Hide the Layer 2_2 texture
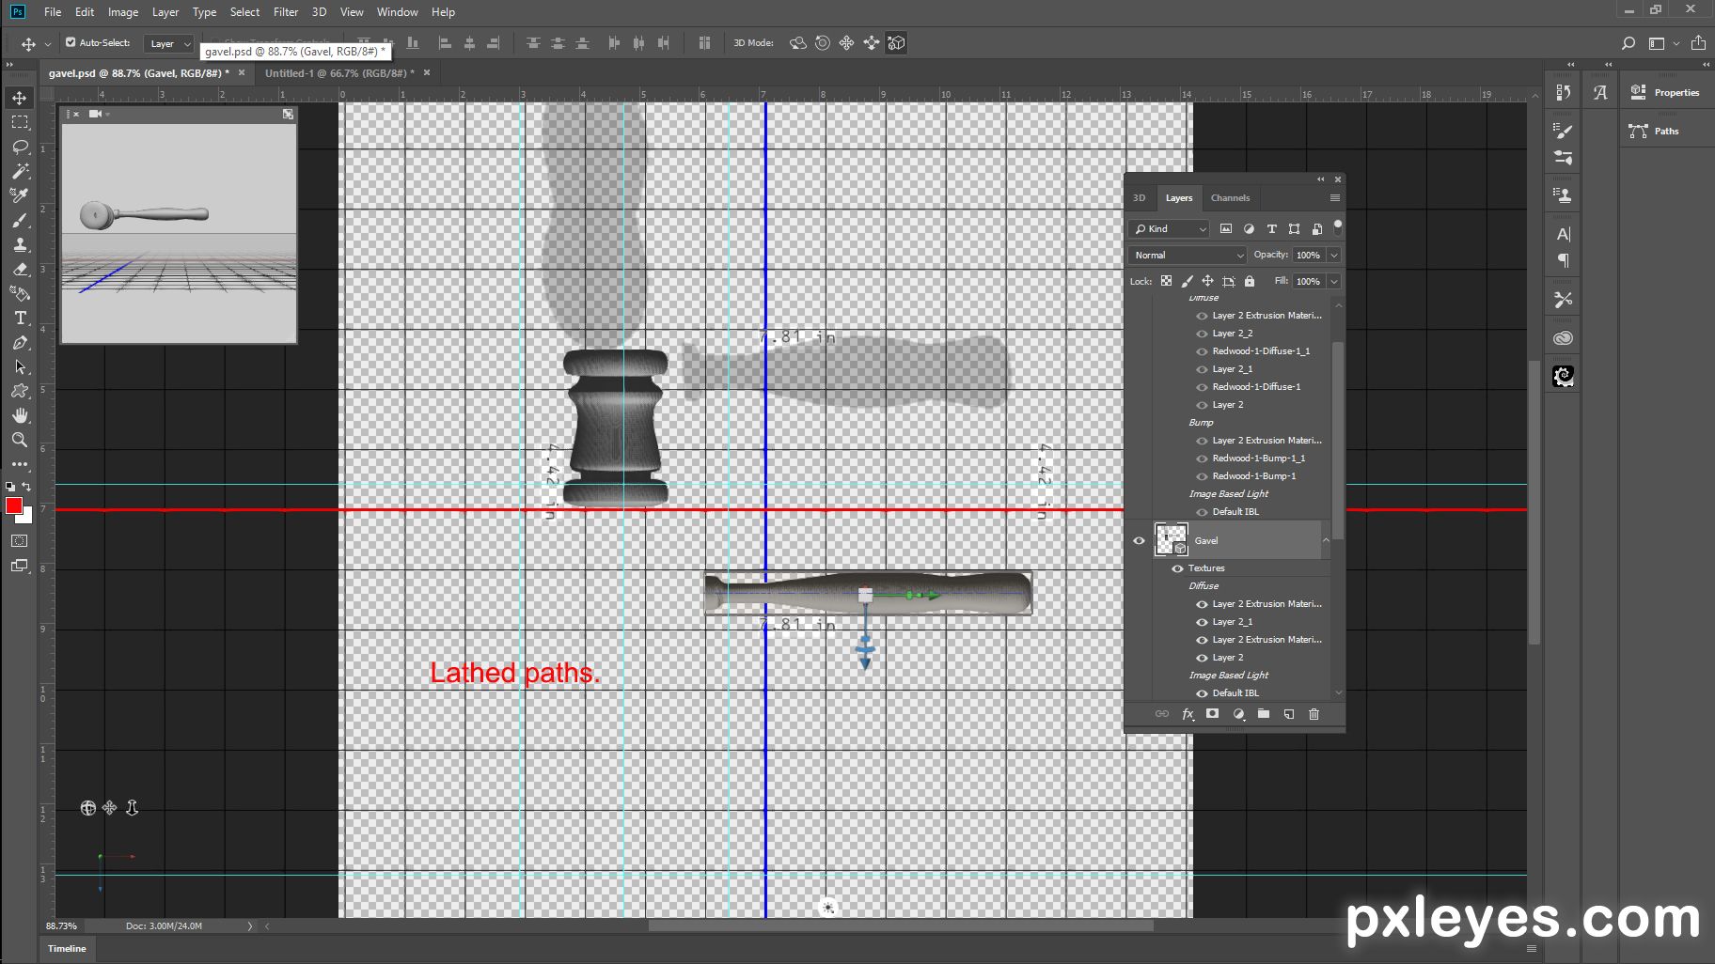Viewport: 1715px width, 964px height. (1202, 334)
